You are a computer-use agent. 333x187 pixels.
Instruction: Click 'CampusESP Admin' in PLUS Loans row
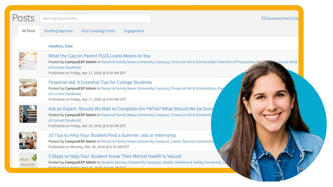pos(81,62)
